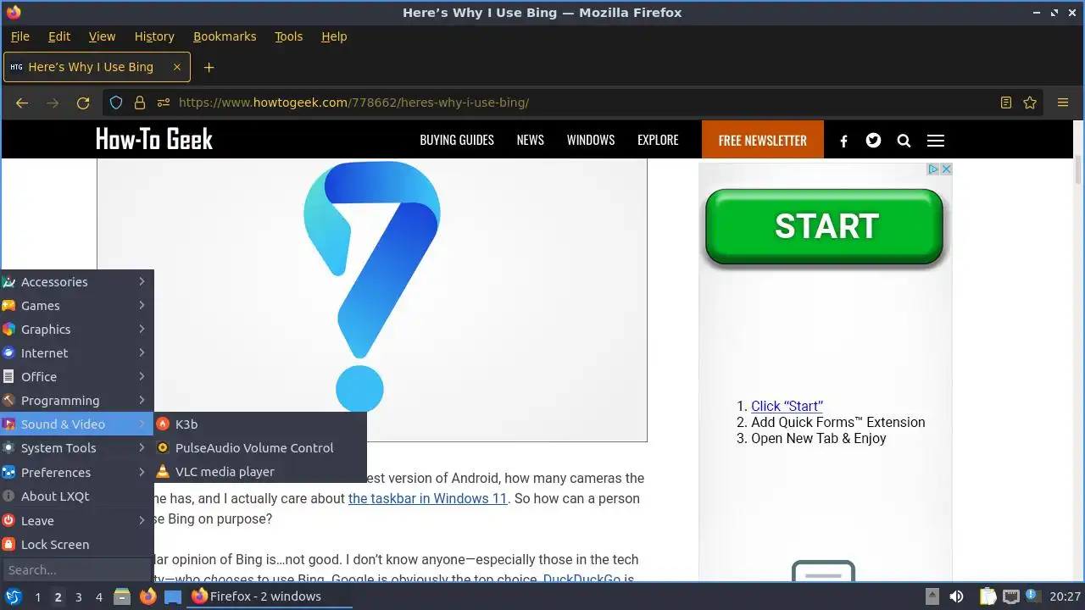1085x610 pixels.
Task: Open network connection tray icon
Action: click(x=1010, y=596)
